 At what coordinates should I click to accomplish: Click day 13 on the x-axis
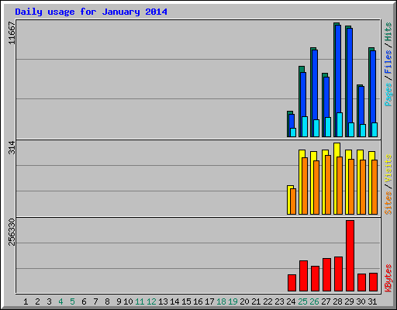pyautogui.click(x=163, y=301)
